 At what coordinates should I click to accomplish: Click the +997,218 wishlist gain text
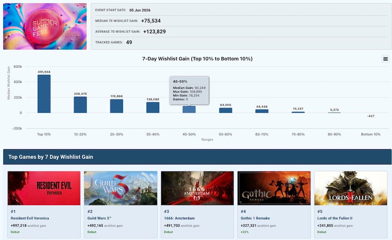click(x=18, y=226)
